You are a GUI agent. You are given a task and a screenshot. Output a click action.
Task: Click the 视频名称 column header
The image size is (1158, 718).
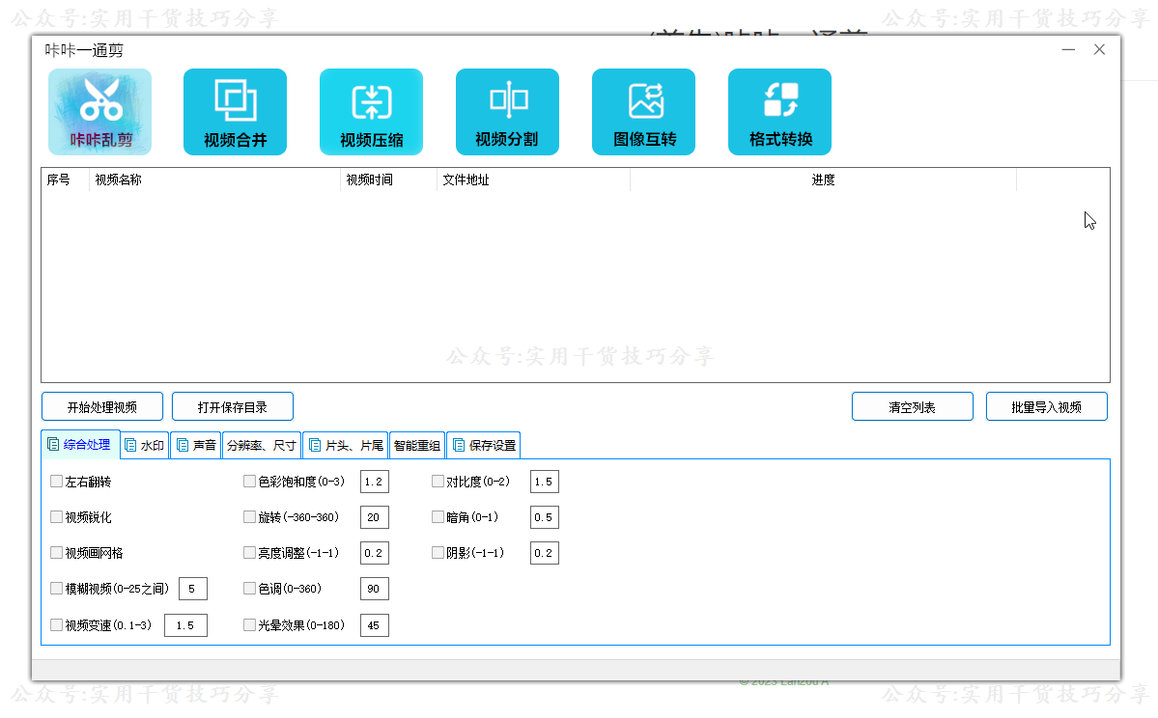pyautogui.click(x=214, y=180)
